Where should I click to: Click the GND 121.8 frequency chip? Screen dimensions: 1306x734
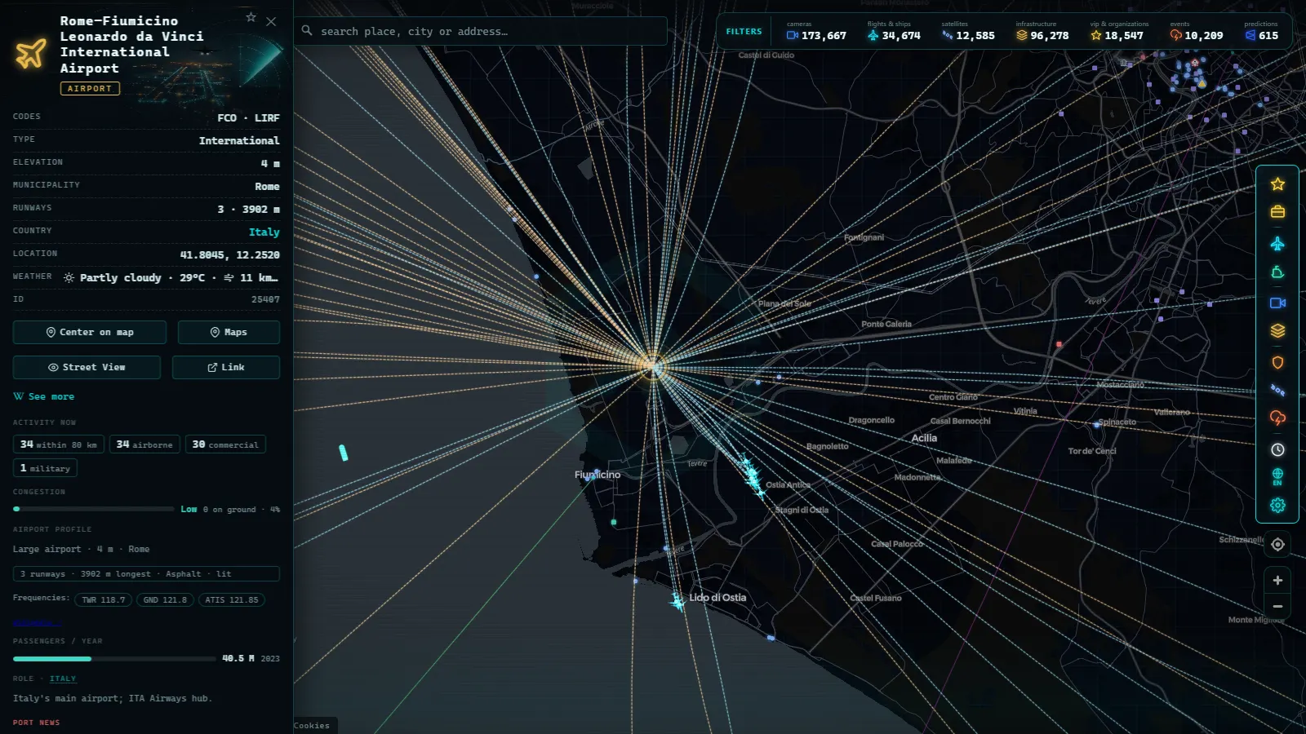click(165, 599)
